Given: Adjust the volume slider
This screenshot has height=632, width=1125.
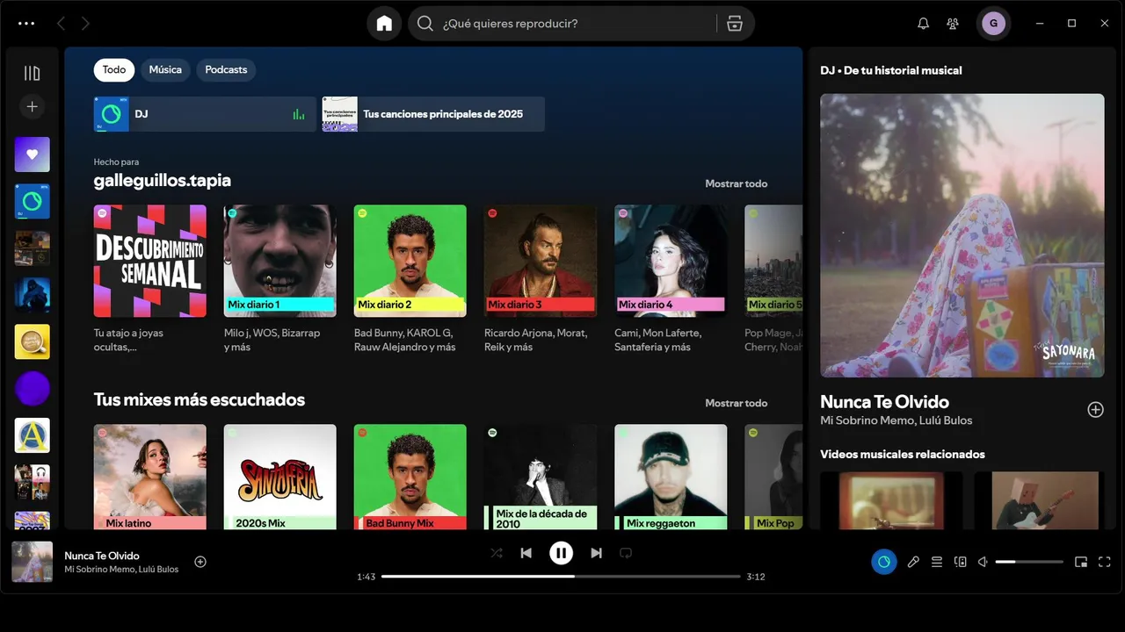Looking at the screenshot, I should 1029,562.
